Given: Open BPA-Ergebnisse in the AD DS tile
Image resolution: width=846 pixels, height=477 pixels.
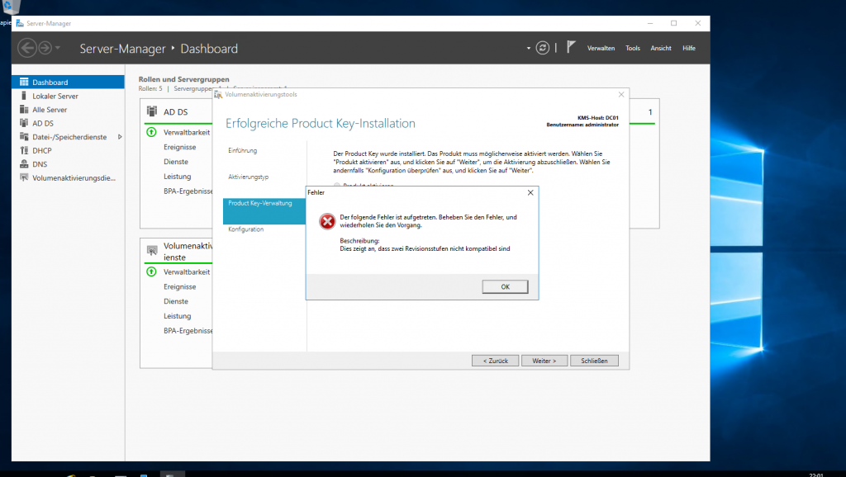Looking at the screenshot, I should tap(188, 191).
